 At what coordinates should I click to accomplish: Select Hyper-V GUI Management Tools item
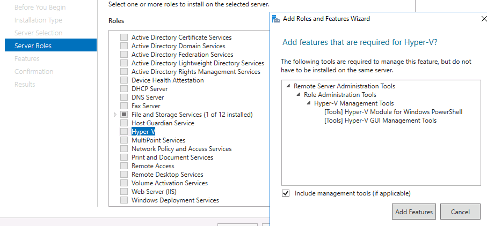(x=381, y=120)
